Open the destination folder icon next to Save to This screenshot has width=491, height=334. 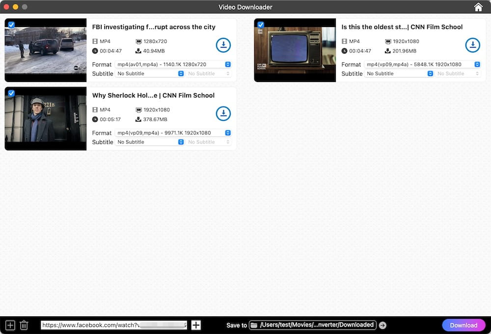(253, 325)
